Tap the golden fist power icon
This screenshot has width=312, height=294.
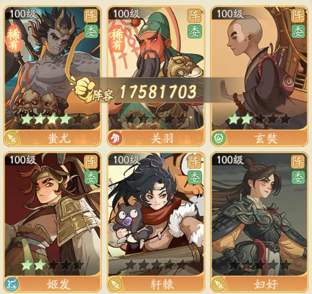coord(85,89)
